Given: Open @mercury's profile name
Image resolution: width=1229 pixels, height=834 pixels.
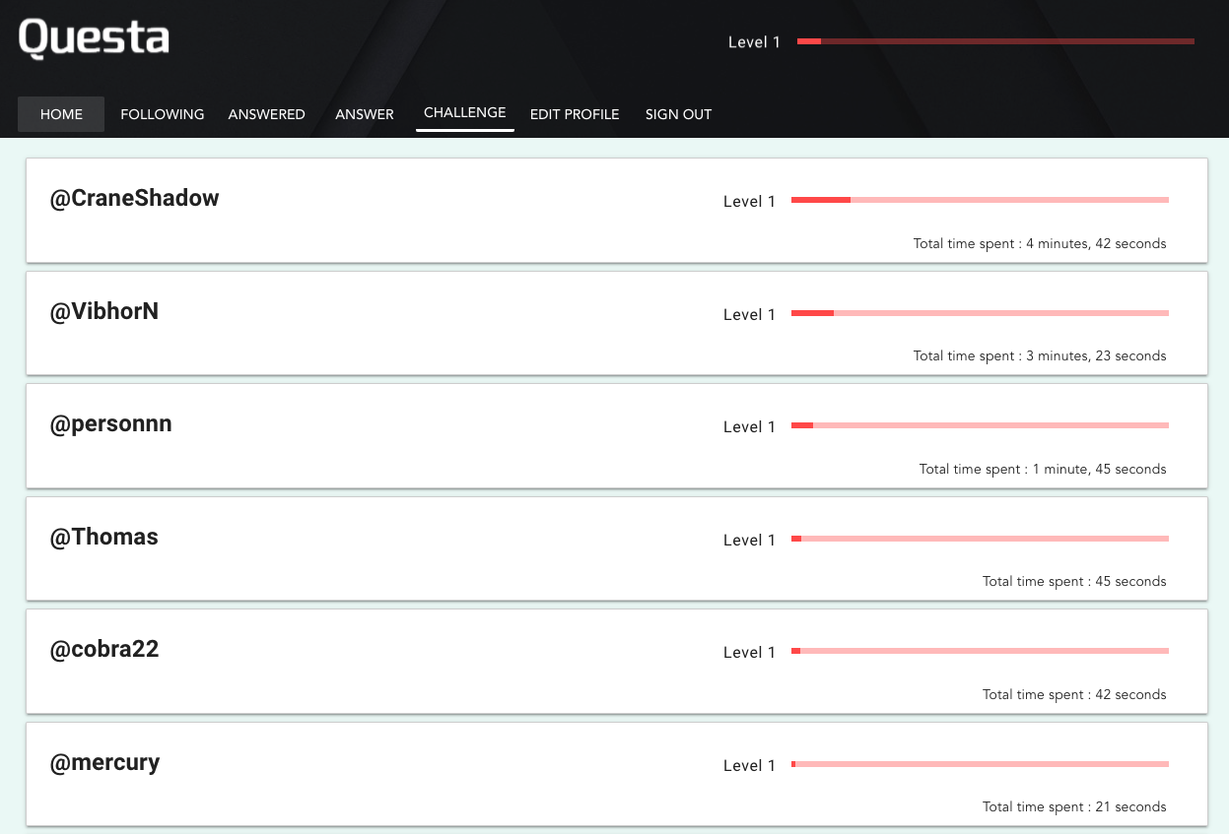Looking at the screenshot, I should (105, 762).
